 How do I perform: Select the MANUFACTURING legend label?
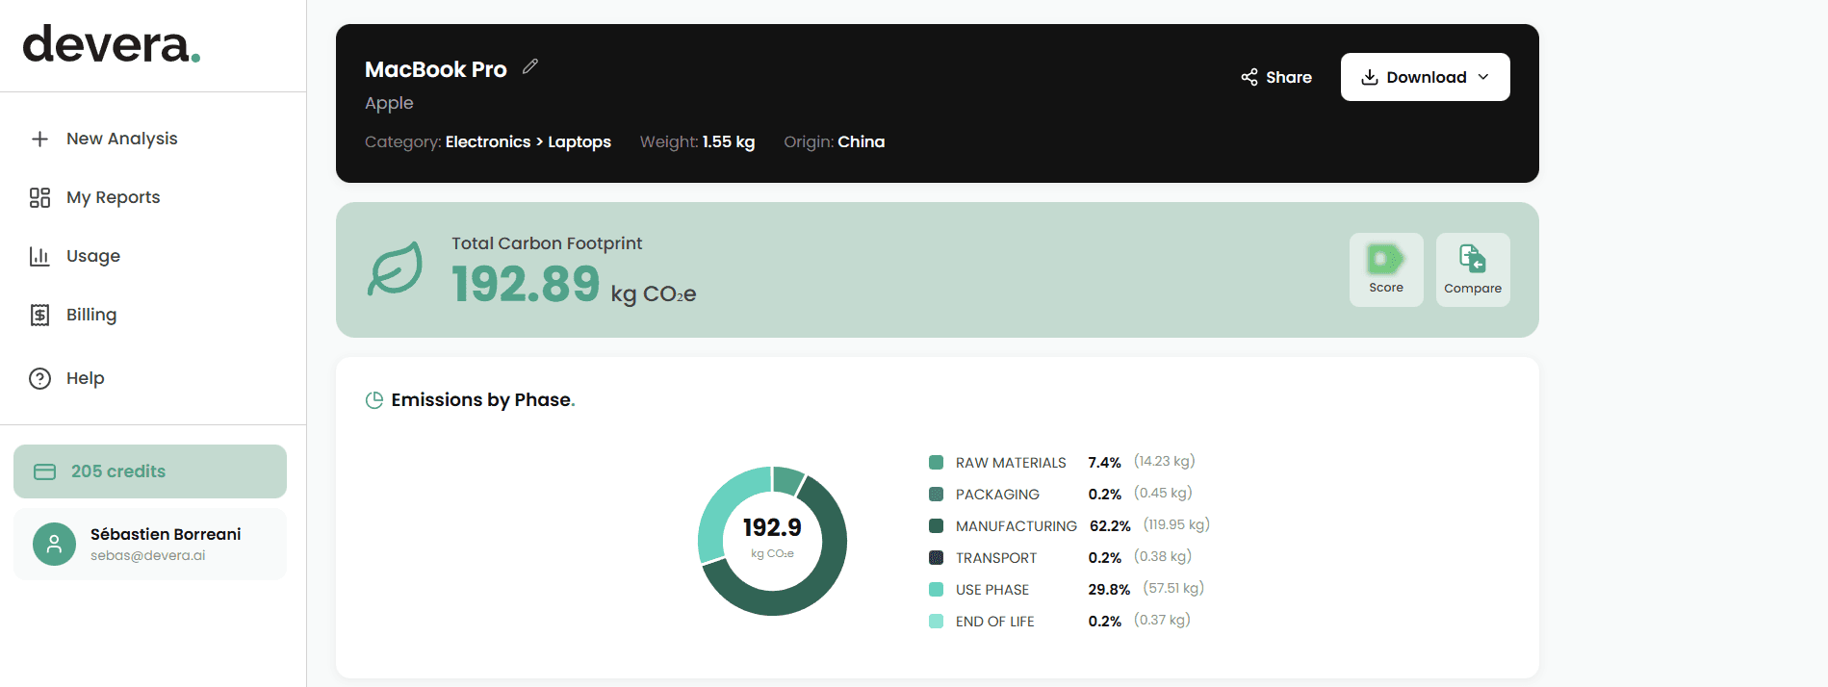[1017, 526]
